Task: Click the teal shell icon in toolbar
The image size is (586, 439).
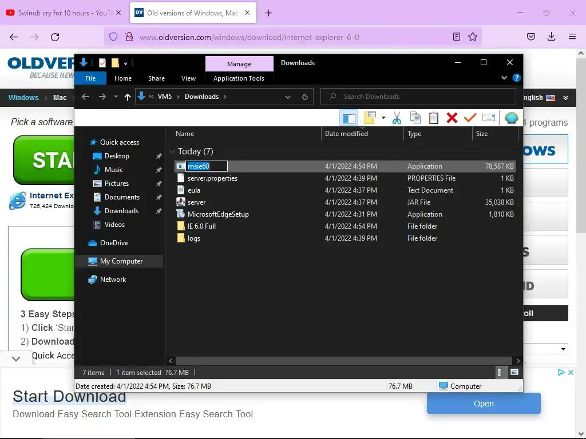Action: tap(511, 118)
